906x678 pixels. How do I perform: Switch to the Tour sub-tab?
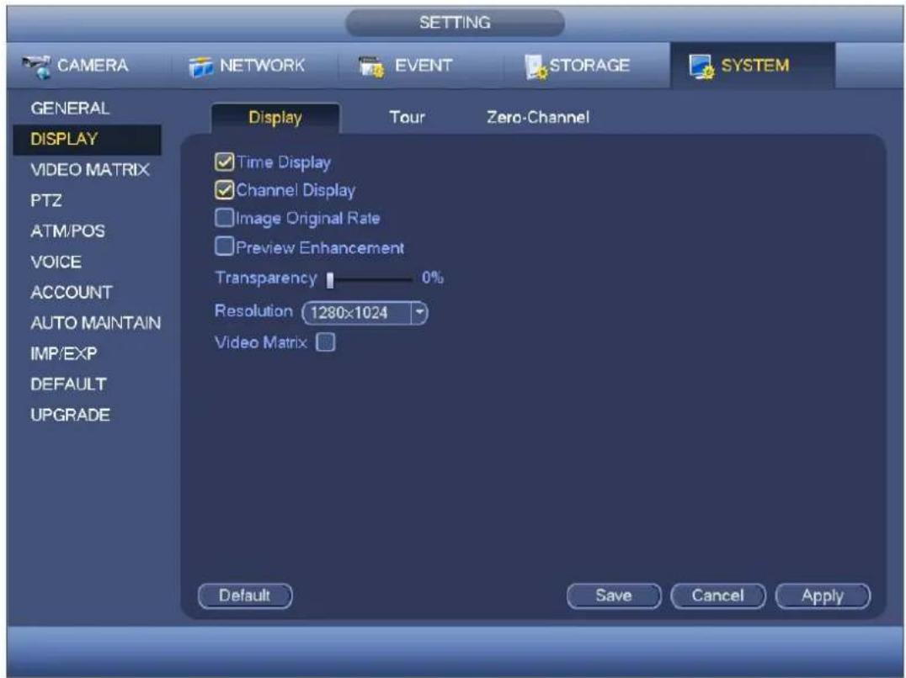[407, 117]
